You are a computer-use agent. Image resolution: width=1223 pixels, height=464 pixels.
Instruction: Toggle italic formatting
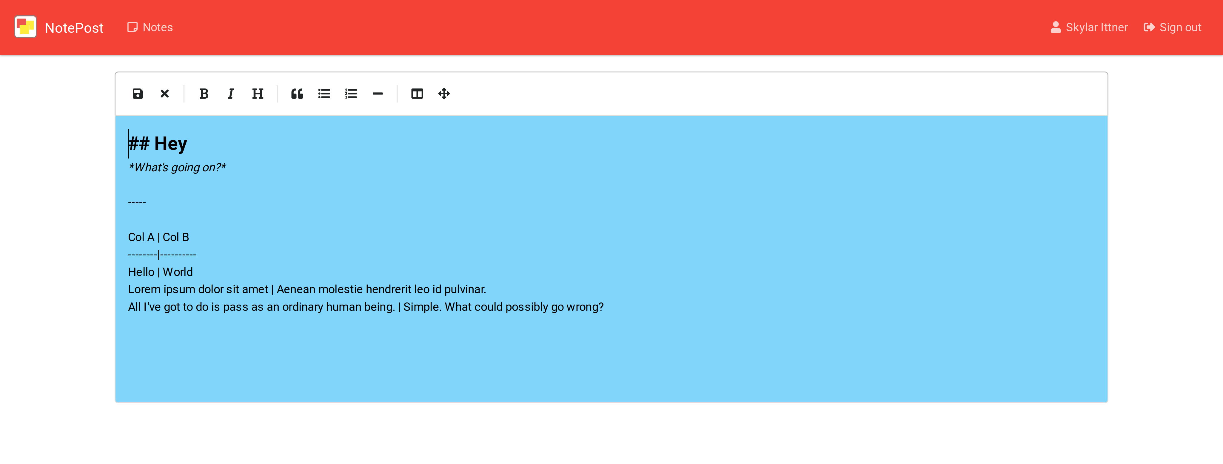click(231, 94)
